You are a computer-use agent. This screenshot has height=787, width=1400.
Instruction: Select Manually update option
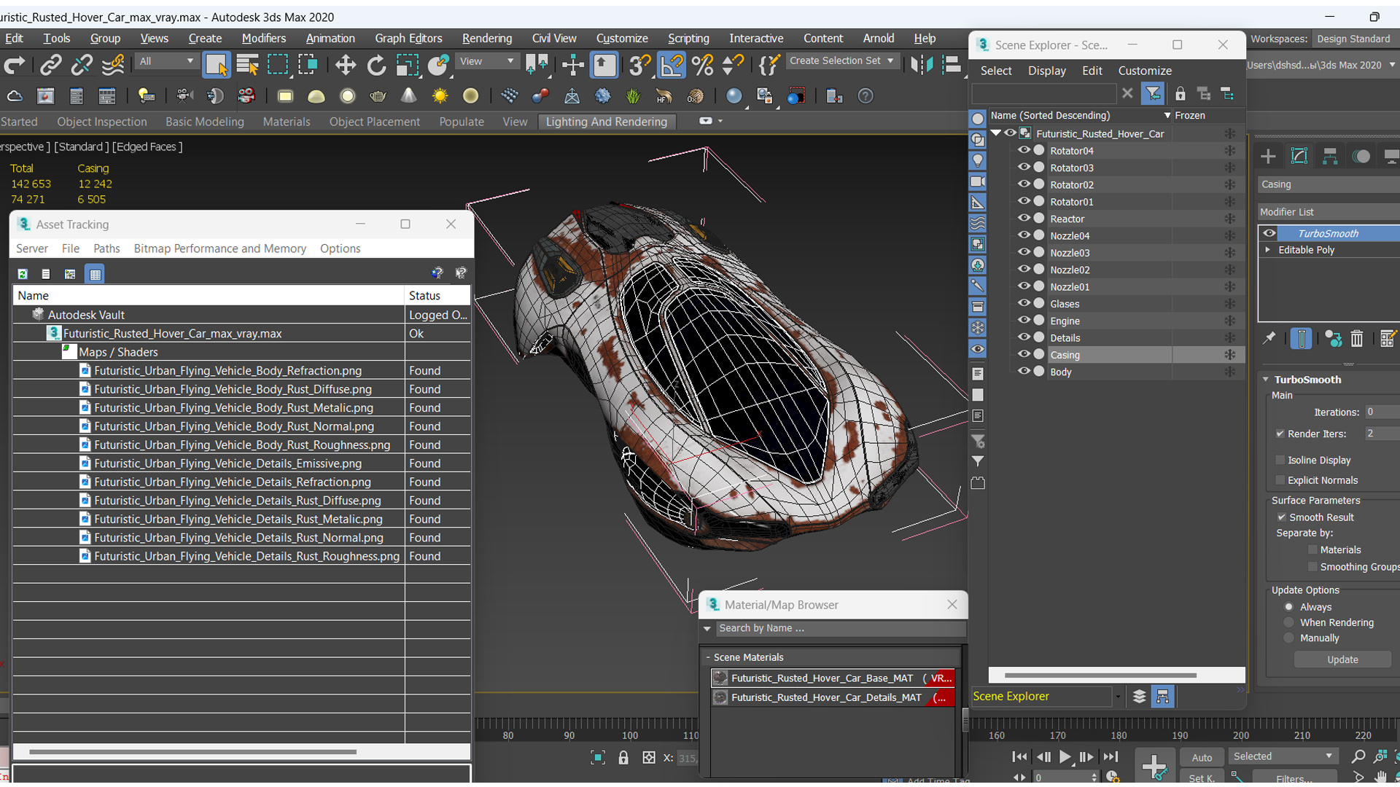tap(1289, 638)
